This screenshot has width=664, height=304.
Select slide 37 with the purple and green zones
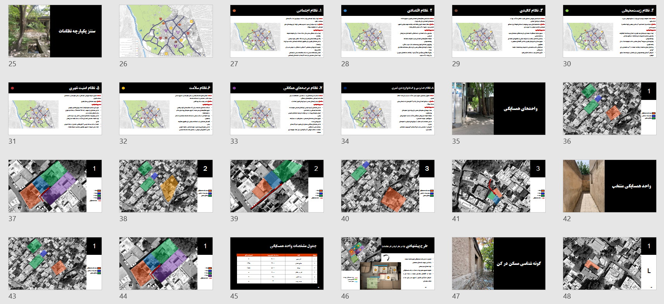tap(55, 186)
